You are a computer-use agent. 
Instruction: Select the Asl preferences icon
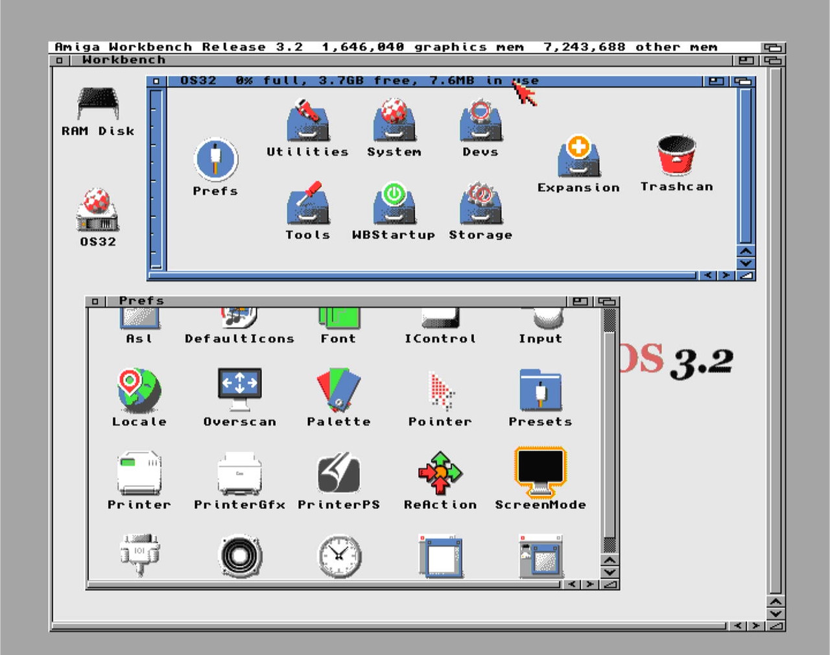pos(139,318)
